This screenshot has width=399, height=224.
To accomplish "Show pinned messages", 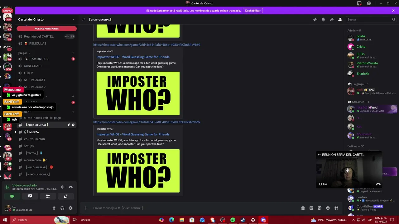I will [x=332, y=19].
